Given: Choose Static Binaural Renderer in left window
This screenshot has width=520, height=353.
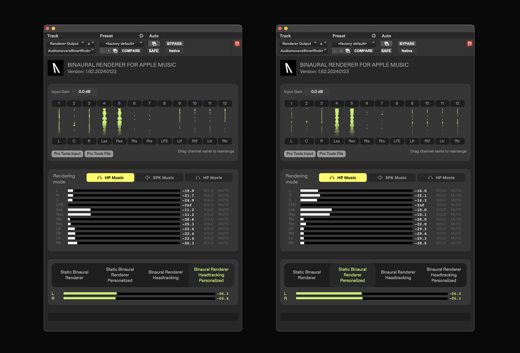Looking at the screenshot, I should pos(74,275).
